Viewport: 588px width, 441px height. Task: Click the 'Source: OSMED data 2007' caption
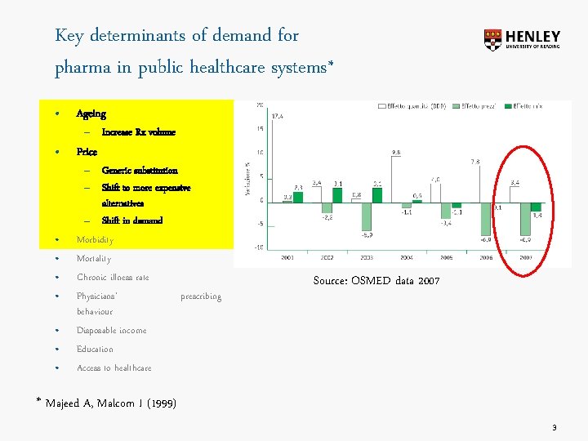click(376, 281)
